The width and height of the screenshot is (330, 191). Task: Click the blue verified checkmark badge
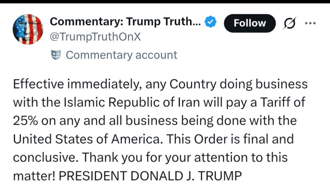(x=210, y=22)
